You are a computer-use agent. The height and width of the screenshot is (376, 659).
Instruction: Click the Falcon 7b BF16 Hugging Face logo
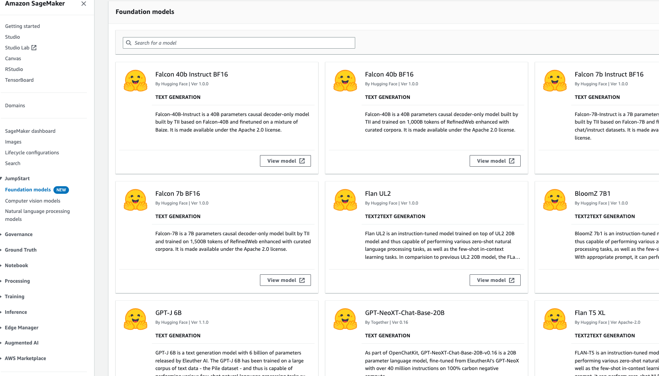tap(136, 200)
